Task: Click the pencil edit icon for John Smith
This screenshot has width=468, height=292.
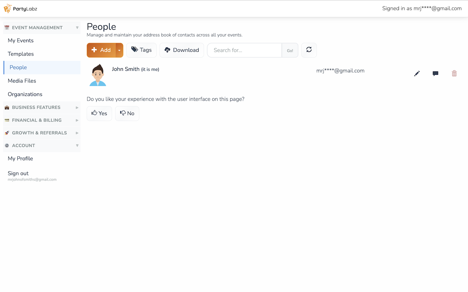Action: point(417,74)
